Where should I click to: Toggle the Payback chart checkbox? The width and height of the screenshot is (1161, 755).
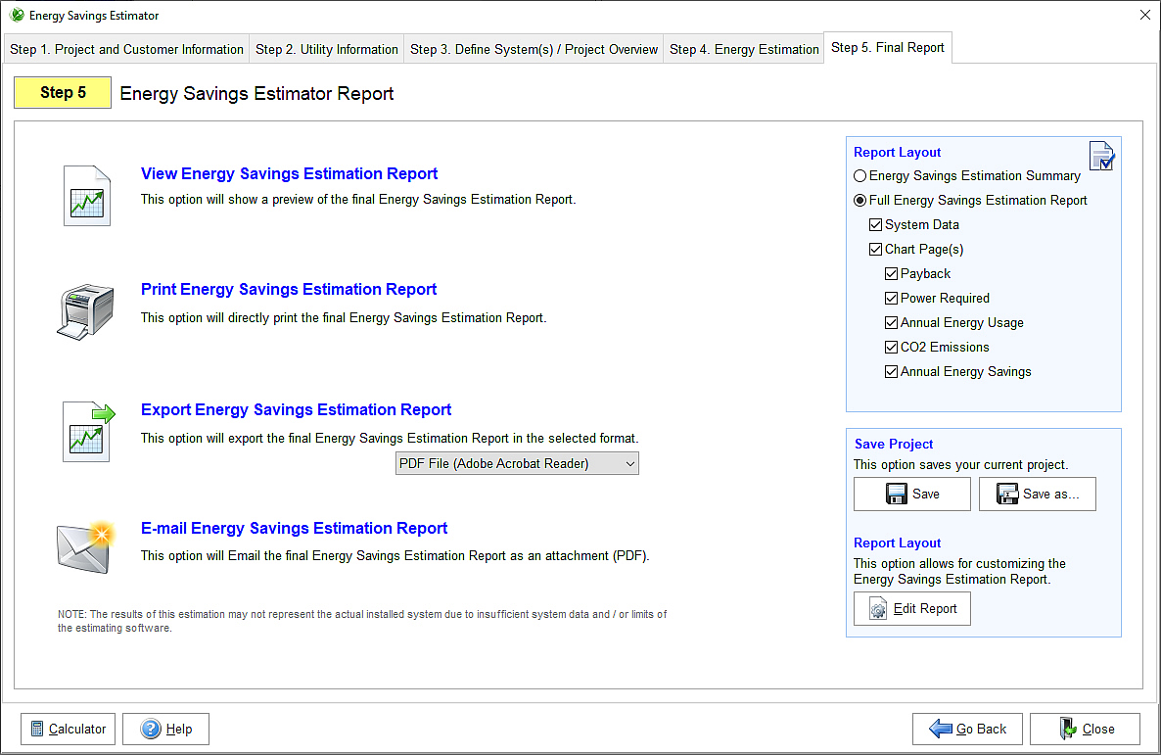[892, 274]
